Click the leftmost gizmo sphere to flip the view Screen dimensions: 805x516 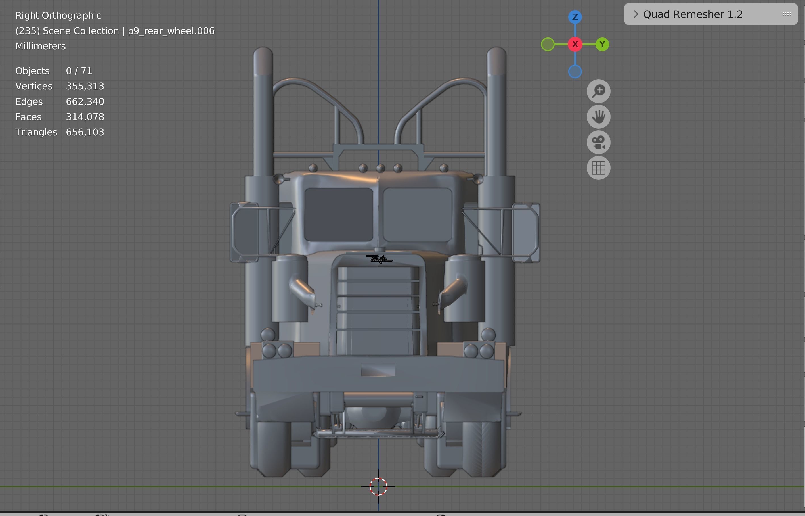coord(548,44)
